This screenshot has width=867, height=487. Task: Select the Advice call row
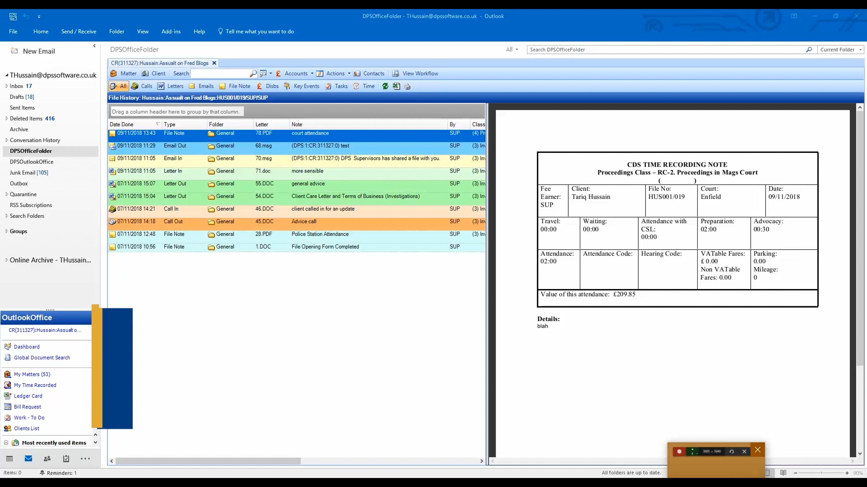[x=297, y=221]
